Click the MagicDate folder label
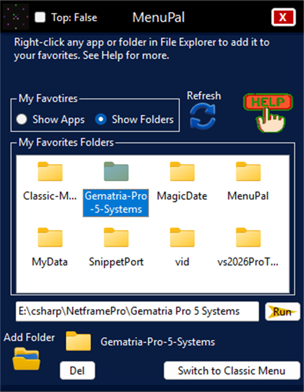Screen dimensions: 304x392 182,196
